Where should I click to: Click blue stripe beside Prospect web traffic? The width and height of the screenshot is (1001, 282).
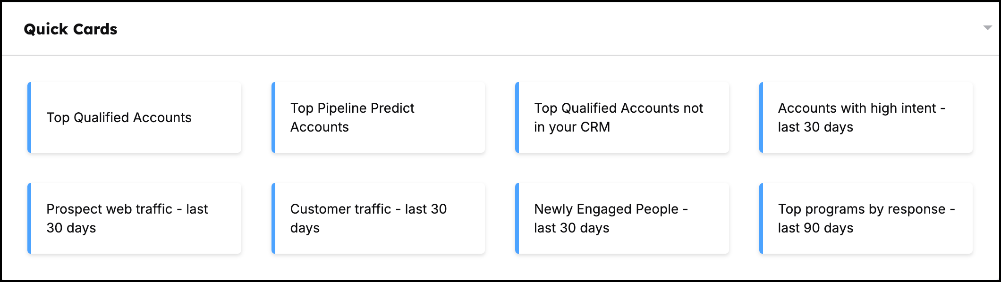[29, 218]
